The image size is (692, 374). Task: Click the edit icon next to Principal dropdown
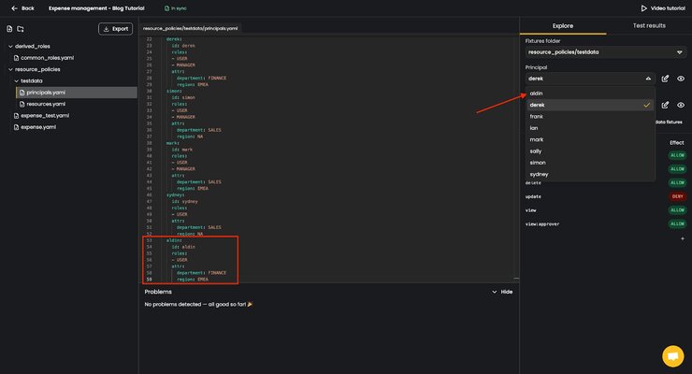click(665, 79)
